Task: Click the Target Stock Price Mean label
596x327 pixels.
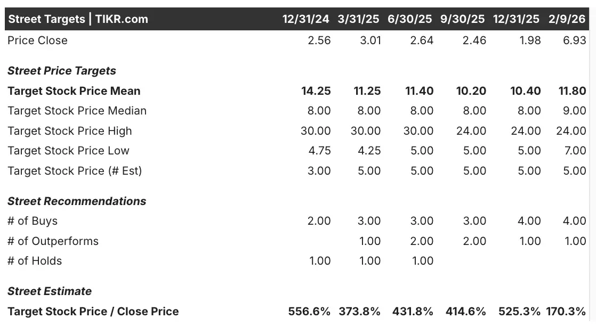Action: [x=74, y=91]
